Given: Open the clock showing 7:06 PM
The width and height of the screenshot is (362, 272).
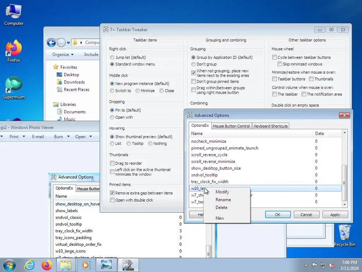Looking at the screenshot, I should tap(349, 265).
